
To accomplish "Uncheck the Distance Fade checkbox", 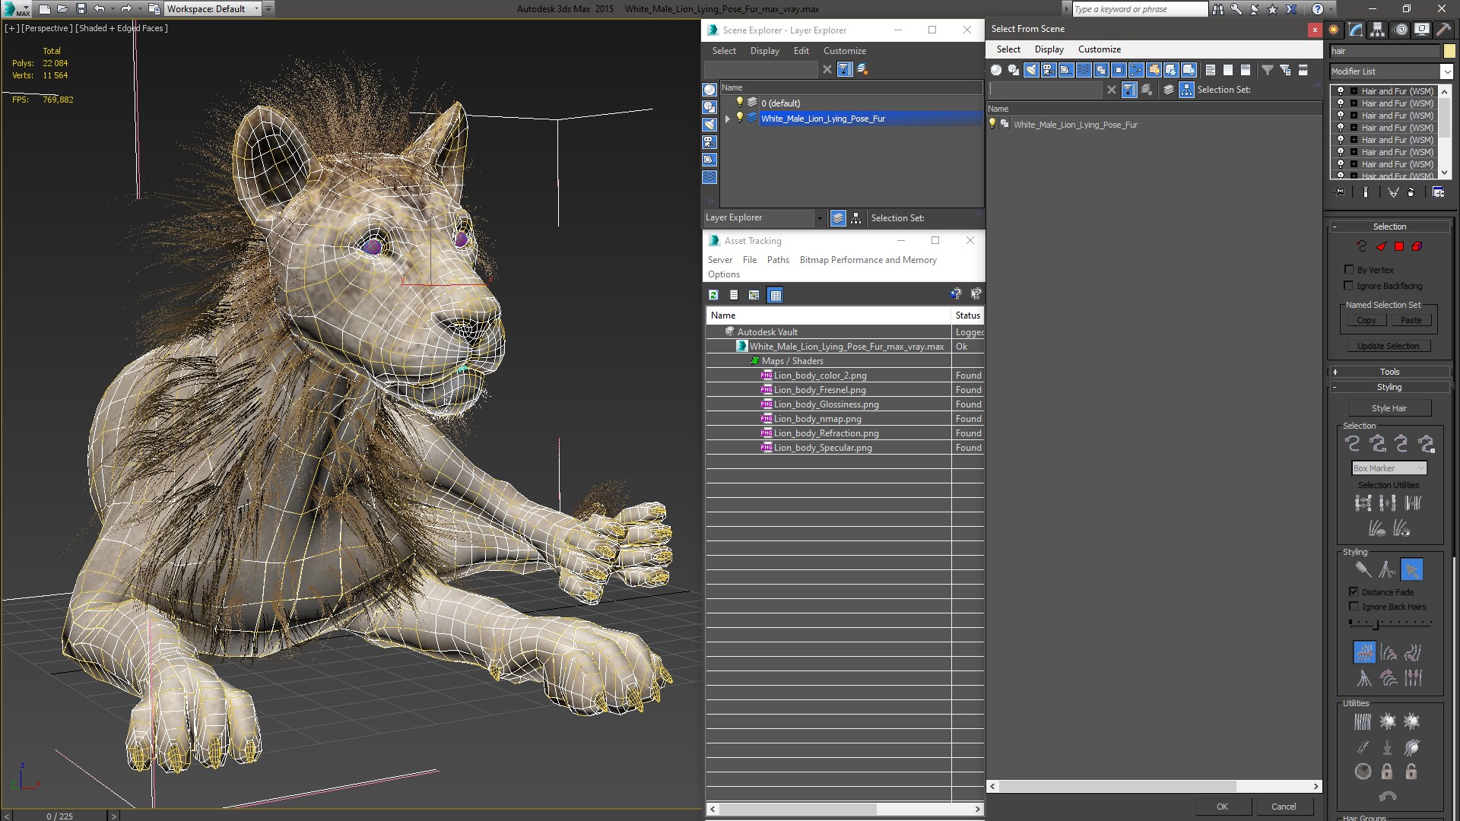I will (x=1354, y=591).
